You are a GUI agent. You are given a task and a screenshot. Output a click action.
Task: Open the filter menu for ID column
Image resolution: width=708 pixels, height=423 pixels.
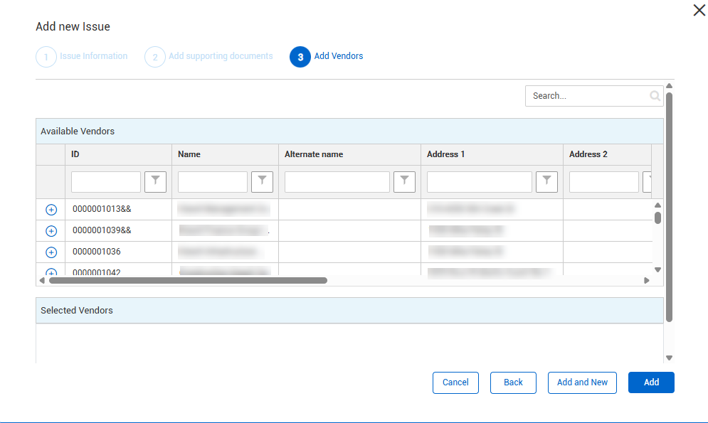[155, 182]
